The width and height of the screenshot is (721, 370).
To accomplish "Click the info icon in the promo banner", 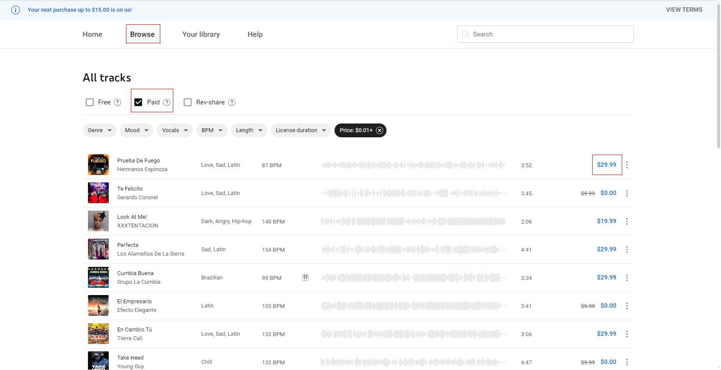I will tap(16, 10).
